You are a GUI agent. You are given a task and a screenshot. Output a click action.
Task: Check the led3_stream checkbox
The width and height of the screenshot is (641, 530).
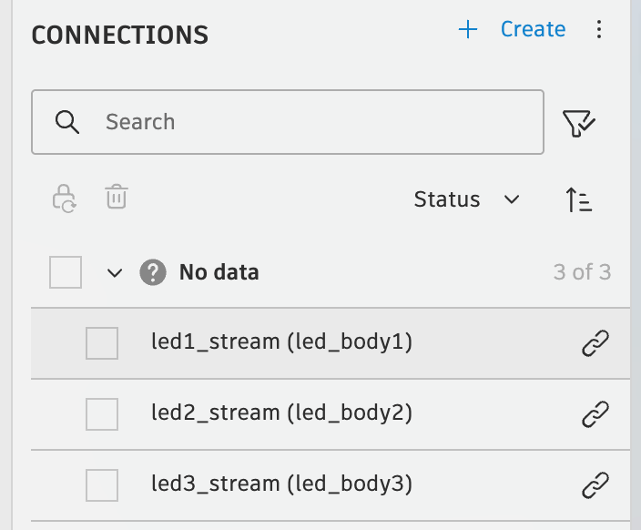click(102, 484)
